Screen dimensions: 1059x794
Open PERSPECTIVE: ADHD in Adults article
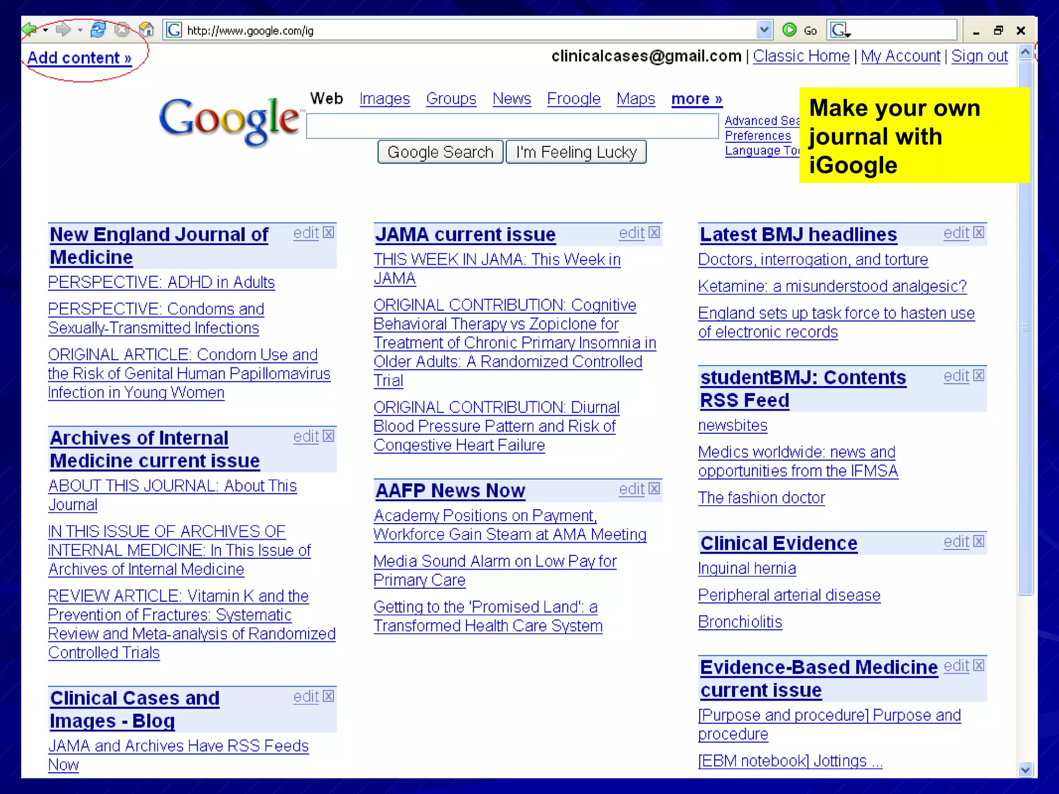161,282
